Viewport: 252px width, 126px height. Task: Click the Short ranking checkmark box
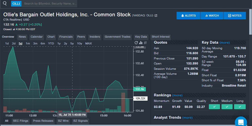click(x=214, y=107)
